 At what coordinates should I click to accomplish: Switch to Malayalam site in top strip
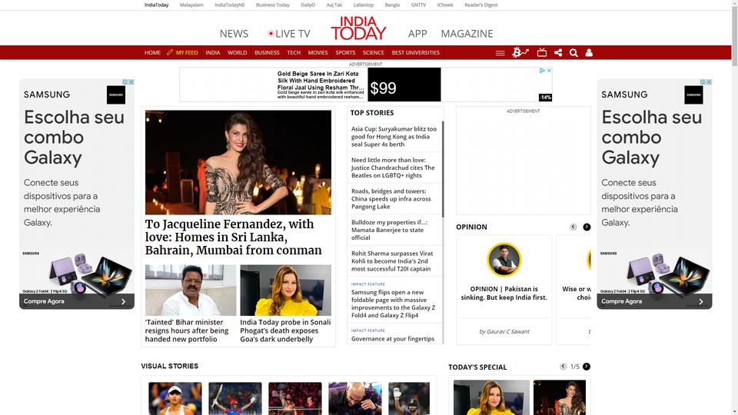coord(191,5)
